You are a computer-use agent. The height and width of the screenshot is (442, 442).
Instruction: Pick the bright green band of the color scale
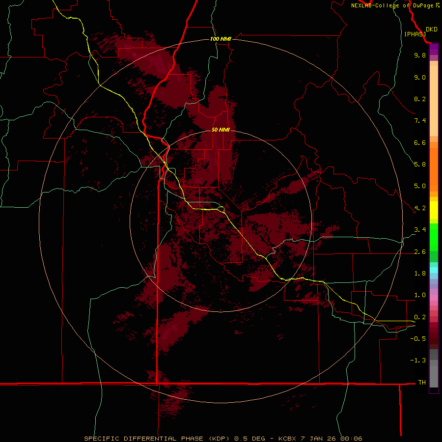pos(434,237)
